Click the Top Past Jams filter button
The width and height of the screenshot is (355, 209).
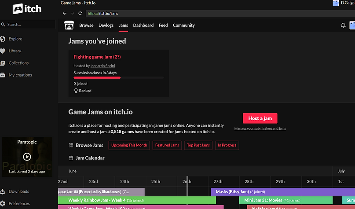click(x=198, y=145)
